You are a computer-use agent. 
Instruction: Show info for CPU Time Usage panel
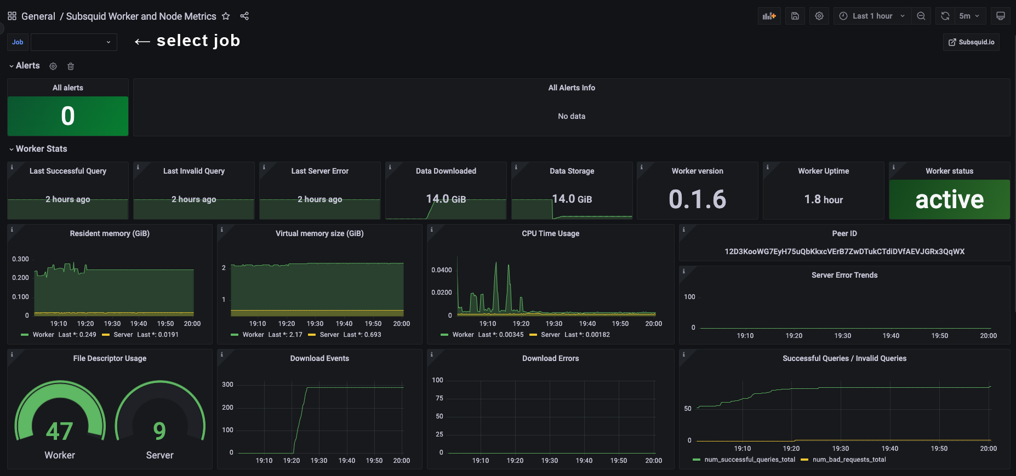pos(432,230)
